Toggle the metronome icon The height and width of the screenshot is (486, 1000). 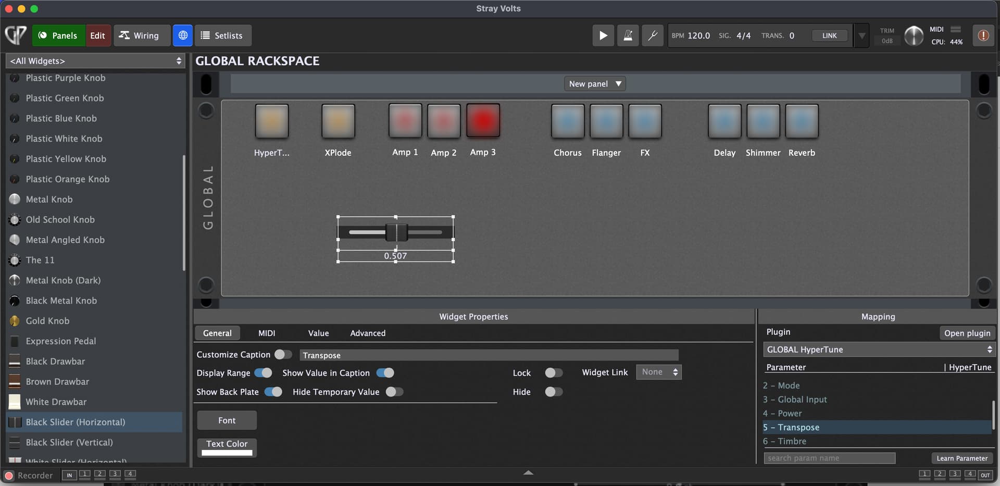click(628, 35)
